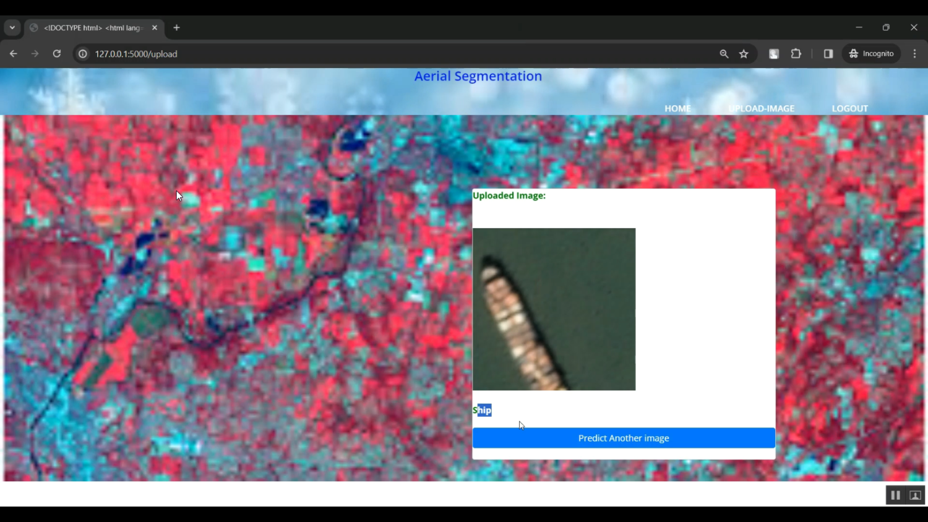The image size is (928, 522).
Task: Open the tab search dropdown arrow
Action: (x=12, y=28)
